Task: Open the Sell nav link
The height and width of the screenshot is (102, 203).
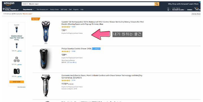Action: (x=70, y=10)
